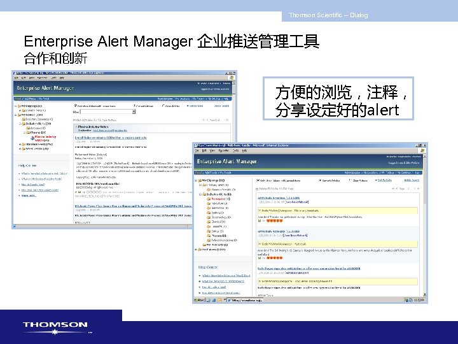Open third article title link in front window

pyautogui.click(x=309, y=268)
